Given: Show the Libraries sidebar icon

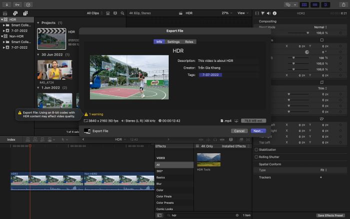Looking at the screenshot, I should [5, 13].
